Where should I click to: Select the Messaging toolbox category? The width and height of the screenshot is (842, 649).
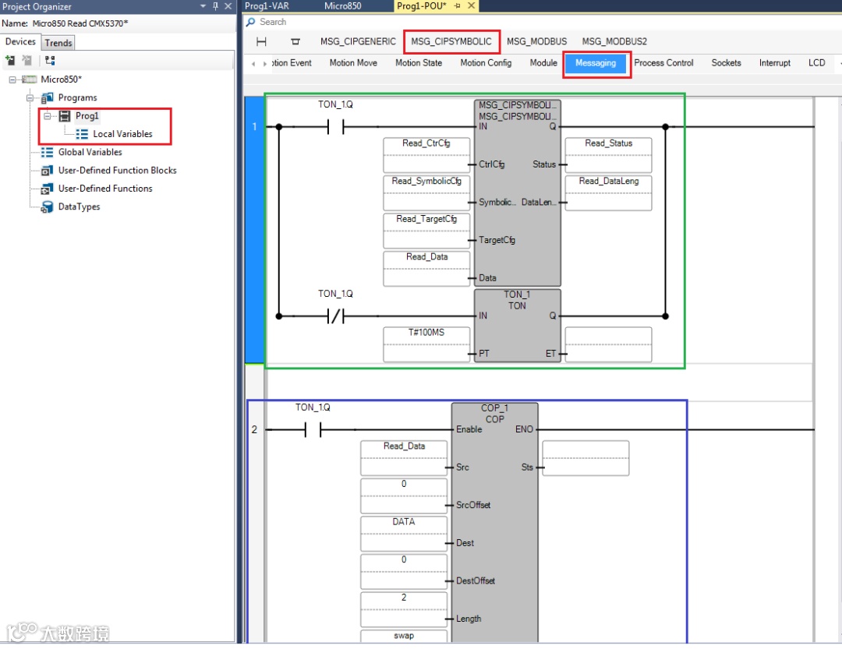pos(596,63)
